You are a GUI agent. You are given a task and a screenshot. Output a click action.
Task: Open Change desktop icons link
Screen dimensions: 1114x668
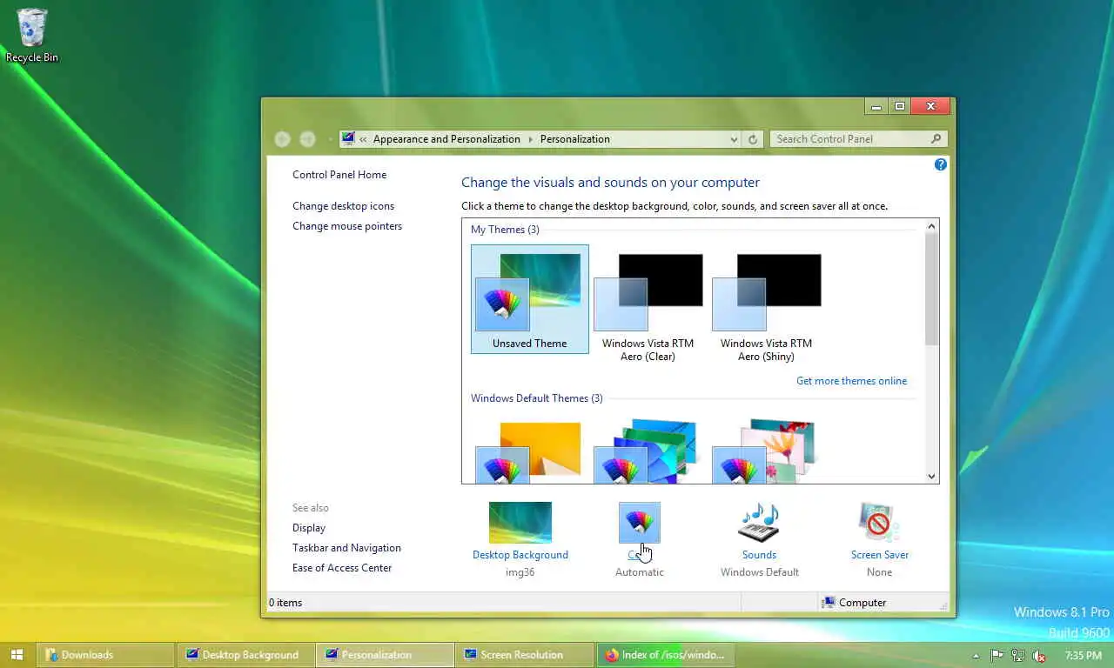point(344,206)
